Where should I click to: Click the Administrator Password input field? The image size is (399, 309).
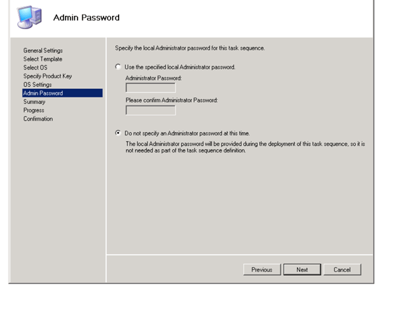[150, 88]
